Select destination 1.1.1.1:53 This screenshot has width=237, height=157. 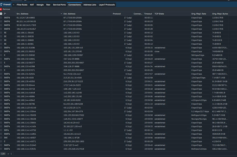click(68, 130)
